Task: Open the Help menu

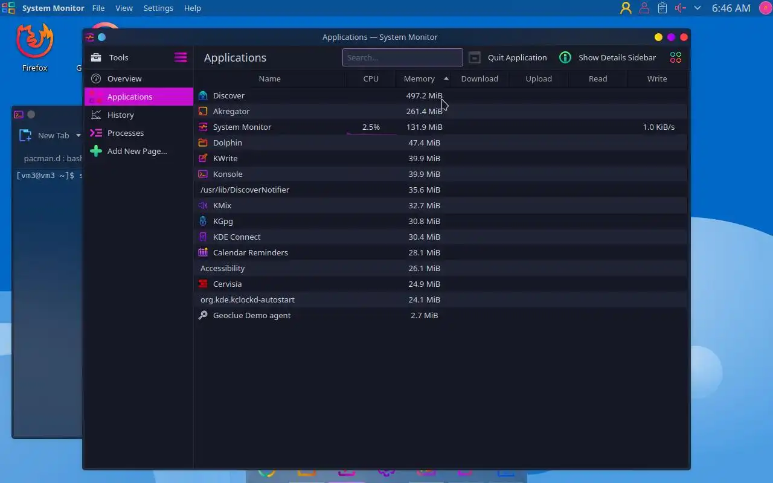Action: coord(192,8)
